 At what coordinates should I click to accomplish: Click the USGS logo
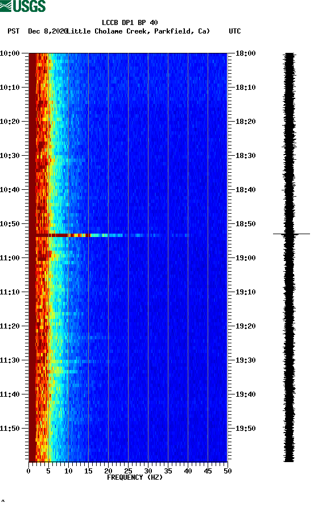click(x=23, y=6)
